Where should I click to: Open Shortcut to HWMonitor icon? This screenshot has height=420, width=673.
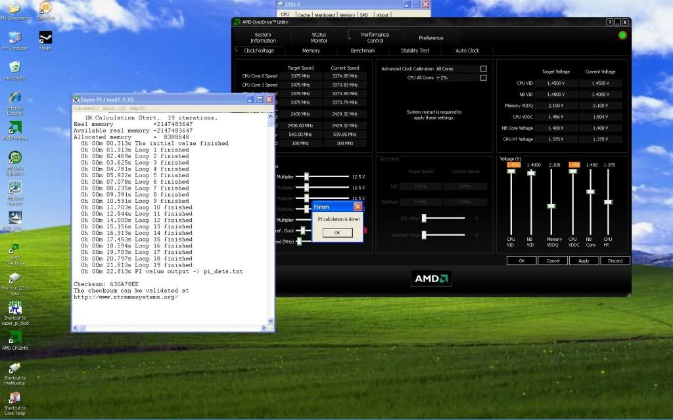pos(14,373)
